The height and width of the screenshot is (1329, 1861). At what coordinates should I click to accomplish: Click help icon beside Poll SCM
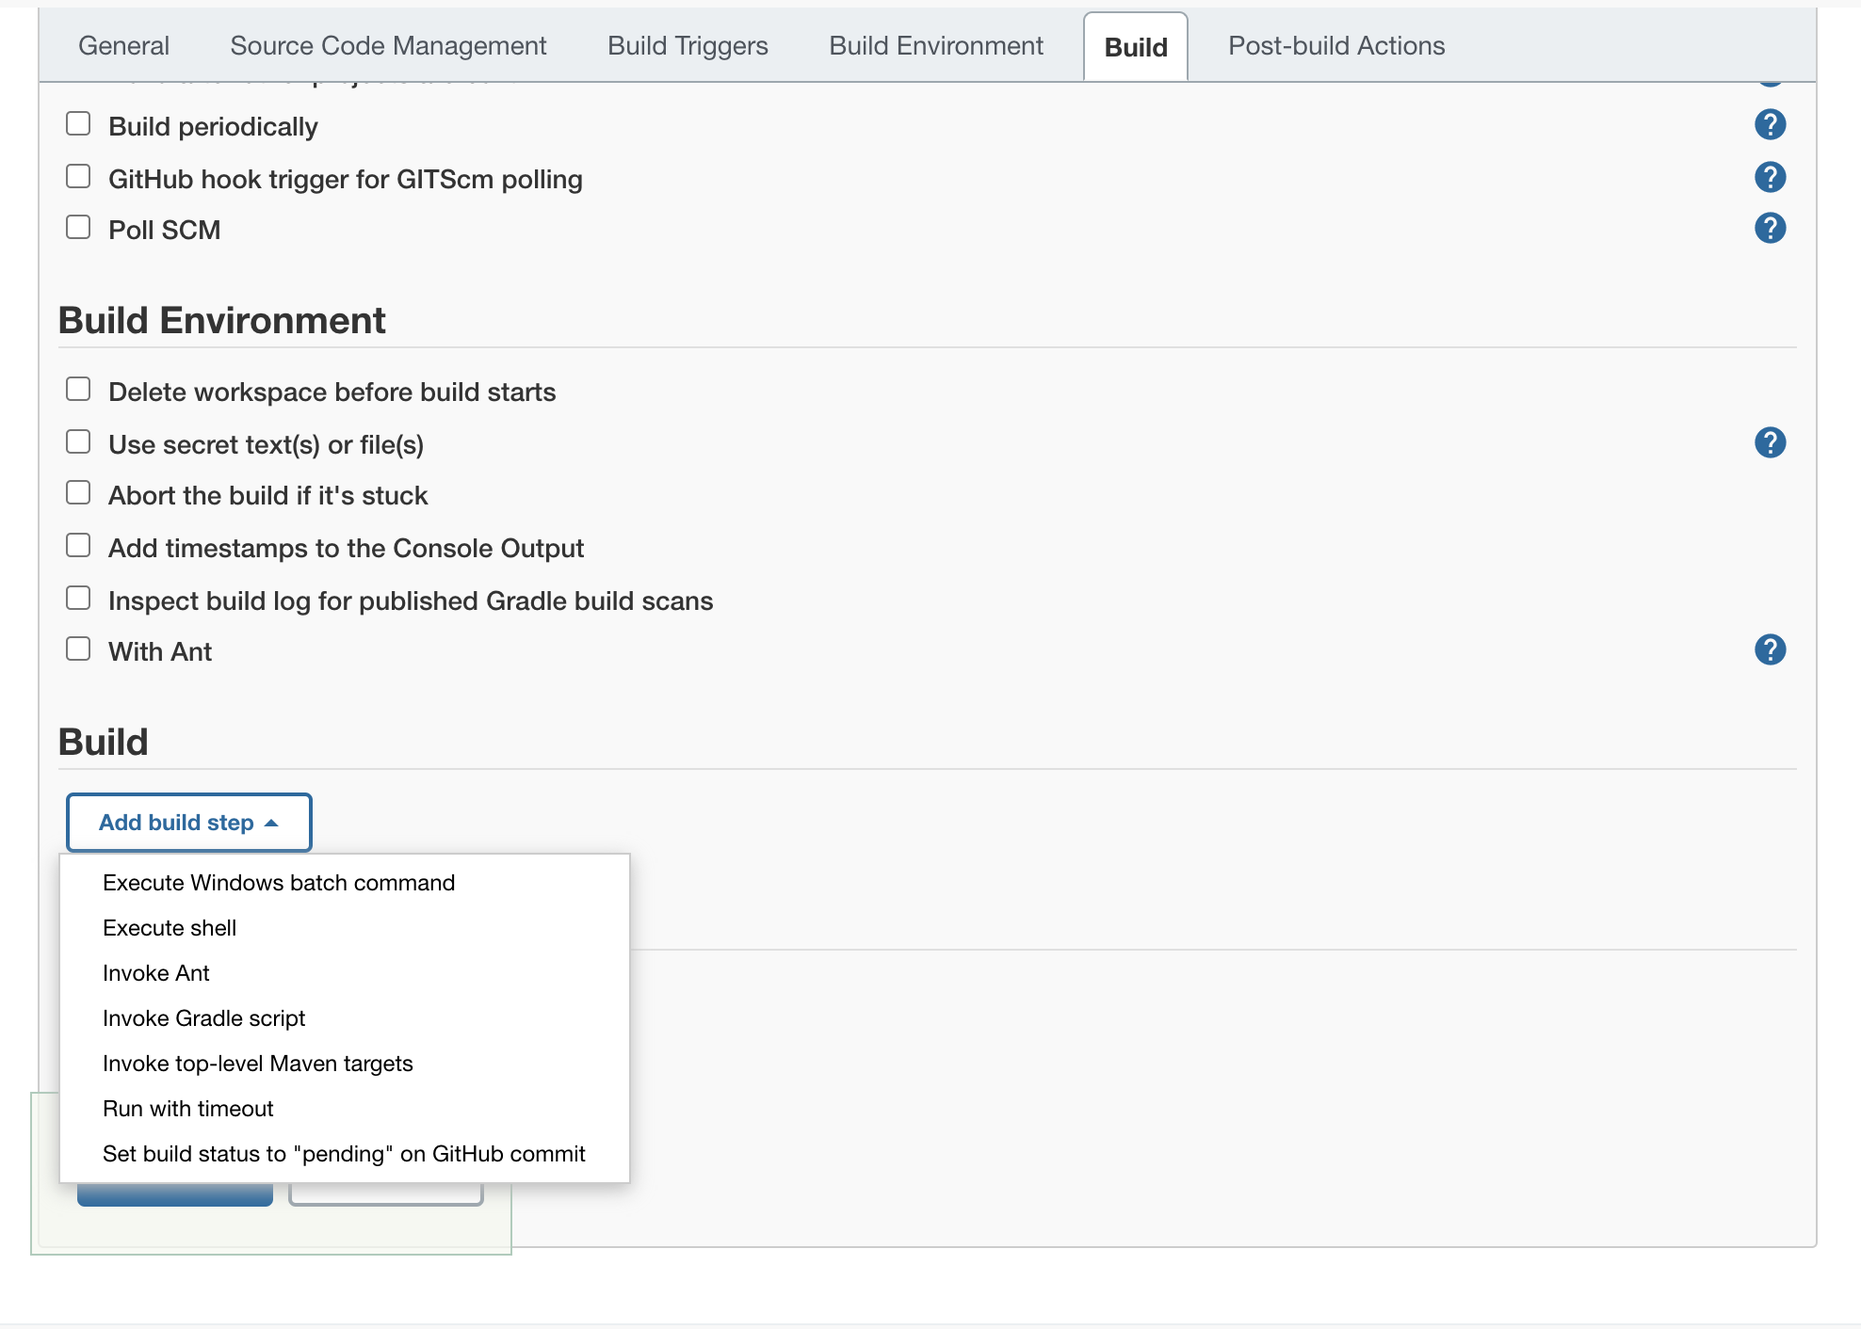click(x=1770, y=228)
